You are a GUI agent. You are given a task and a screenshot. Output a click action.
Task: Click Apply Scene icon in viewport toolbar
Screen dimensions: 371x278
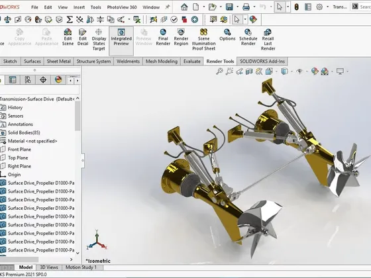pyautogui.click(x=325, y=71)
